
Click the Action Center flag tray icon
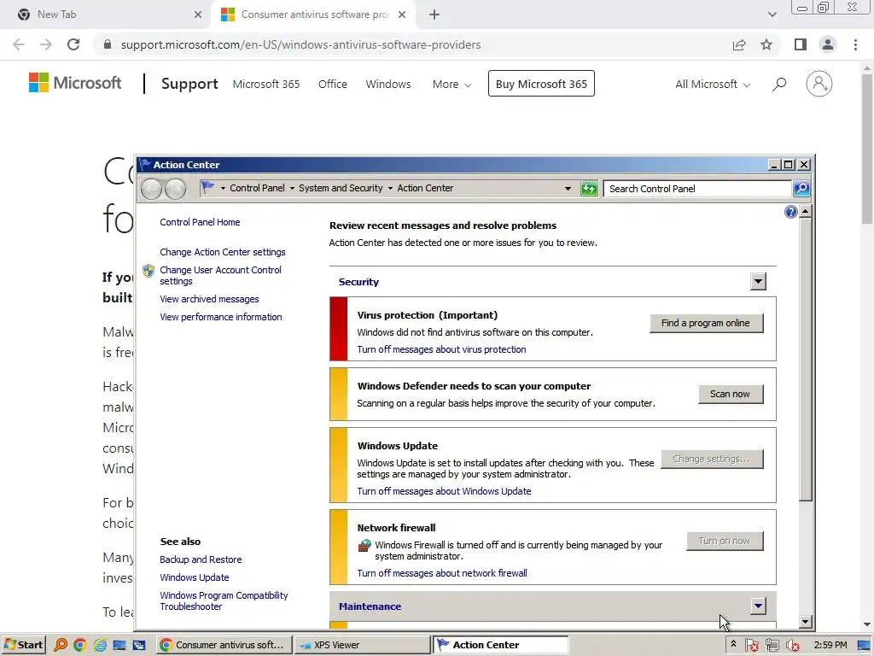pyautogui.click(x=751, y=646)
